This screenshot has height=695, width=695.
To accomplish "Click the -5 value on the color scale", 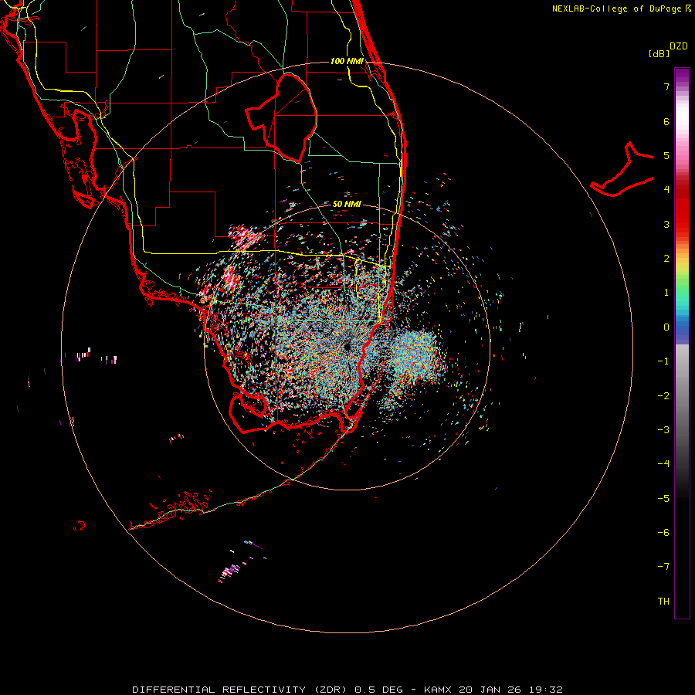I will [x=663, y=498].
